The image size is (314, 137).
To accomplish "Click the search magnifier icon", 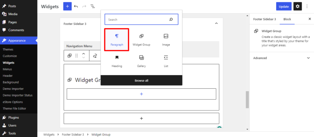I will click(x=171, y=19).
